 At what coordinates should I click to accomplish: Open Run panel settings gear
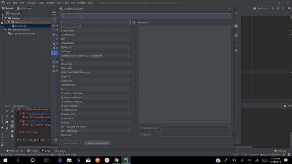(x=285, y=106)
